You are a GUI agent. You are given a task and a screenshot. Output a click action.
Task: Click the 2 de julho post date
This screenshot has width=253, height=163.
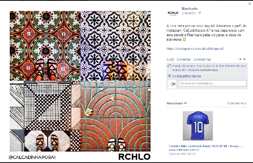pyautogui.click(x=189, y=13)
